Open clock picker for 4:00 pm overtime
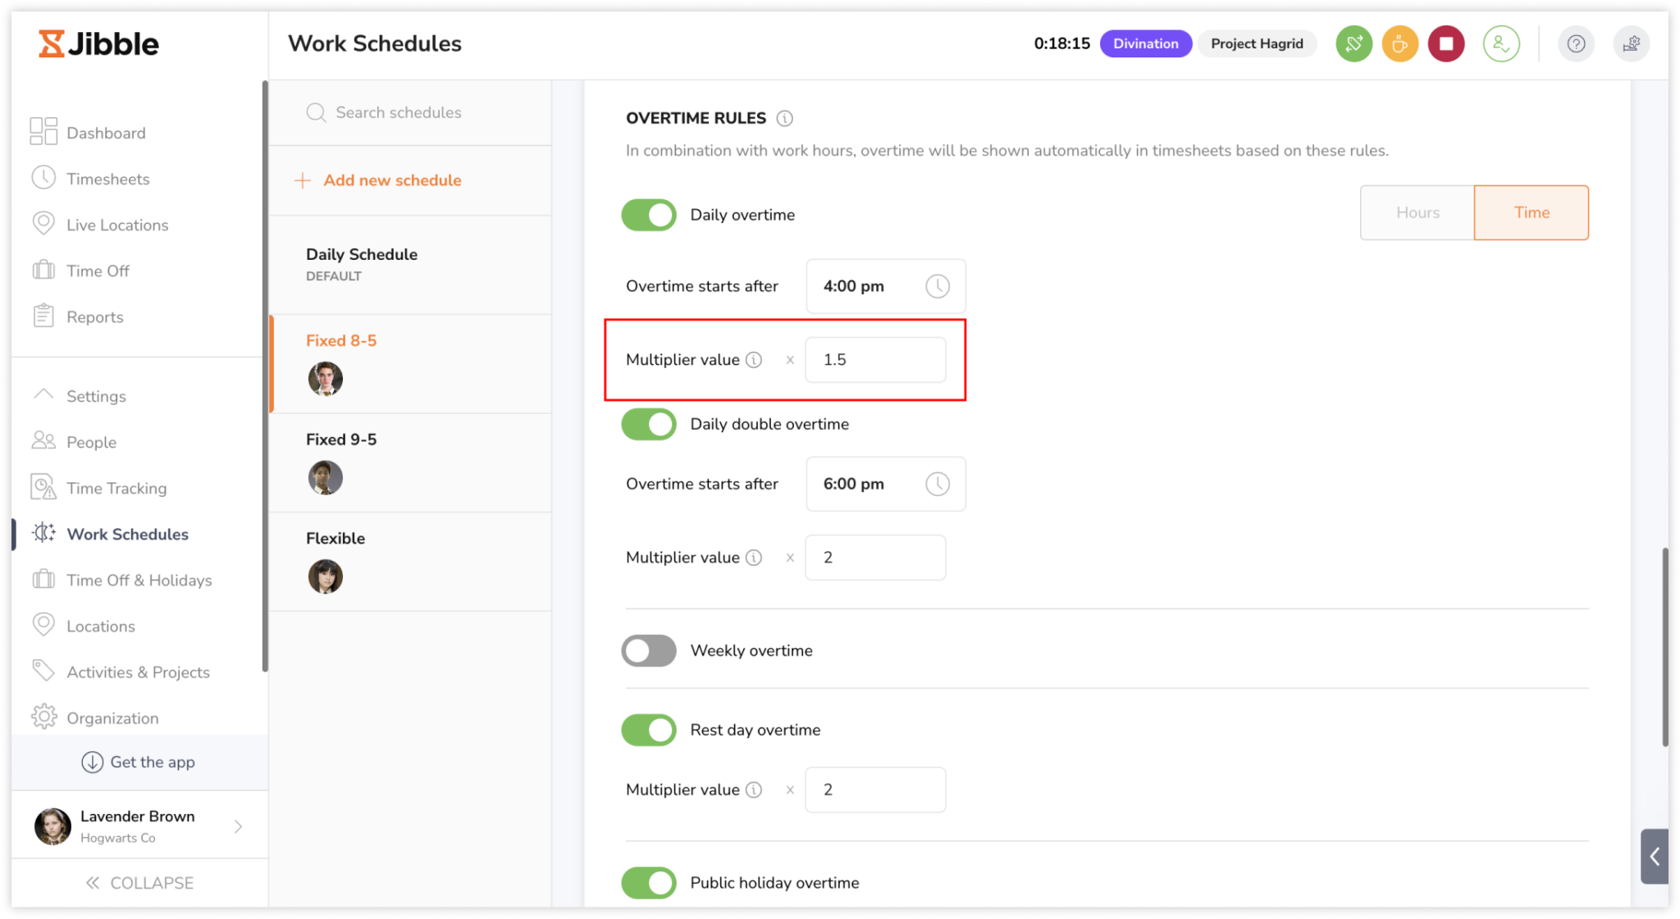Screen dimensions: 1680x919 coord(938,286)
